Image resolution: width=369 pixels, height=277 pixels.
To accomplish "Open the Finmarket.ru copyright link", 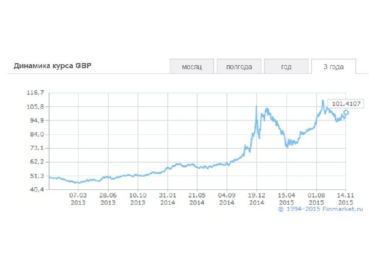I will click(x=320, y=210).
